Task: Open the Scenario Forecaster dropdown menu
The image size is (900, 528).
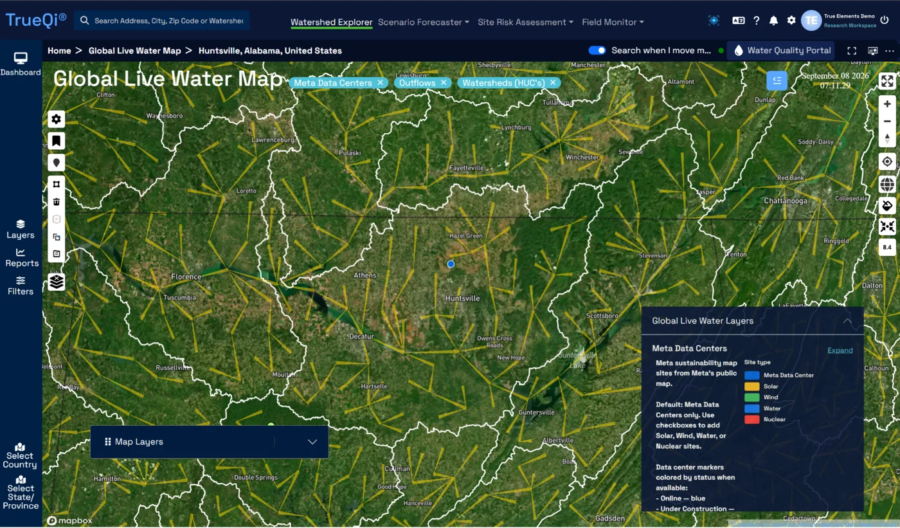Action: (x=424, y=22)
